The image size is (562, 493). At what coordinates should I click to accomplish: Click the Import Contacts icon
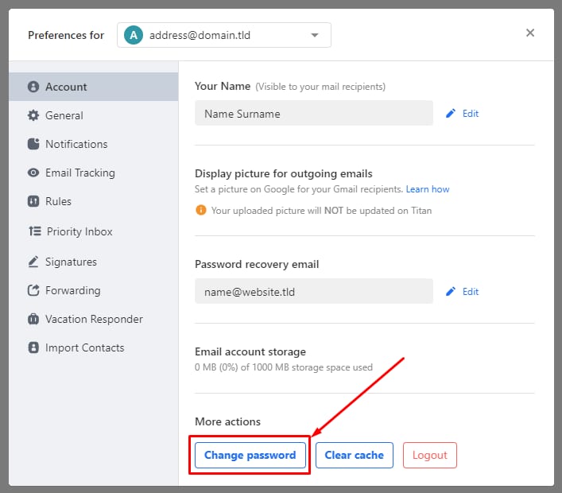[33, 347]
